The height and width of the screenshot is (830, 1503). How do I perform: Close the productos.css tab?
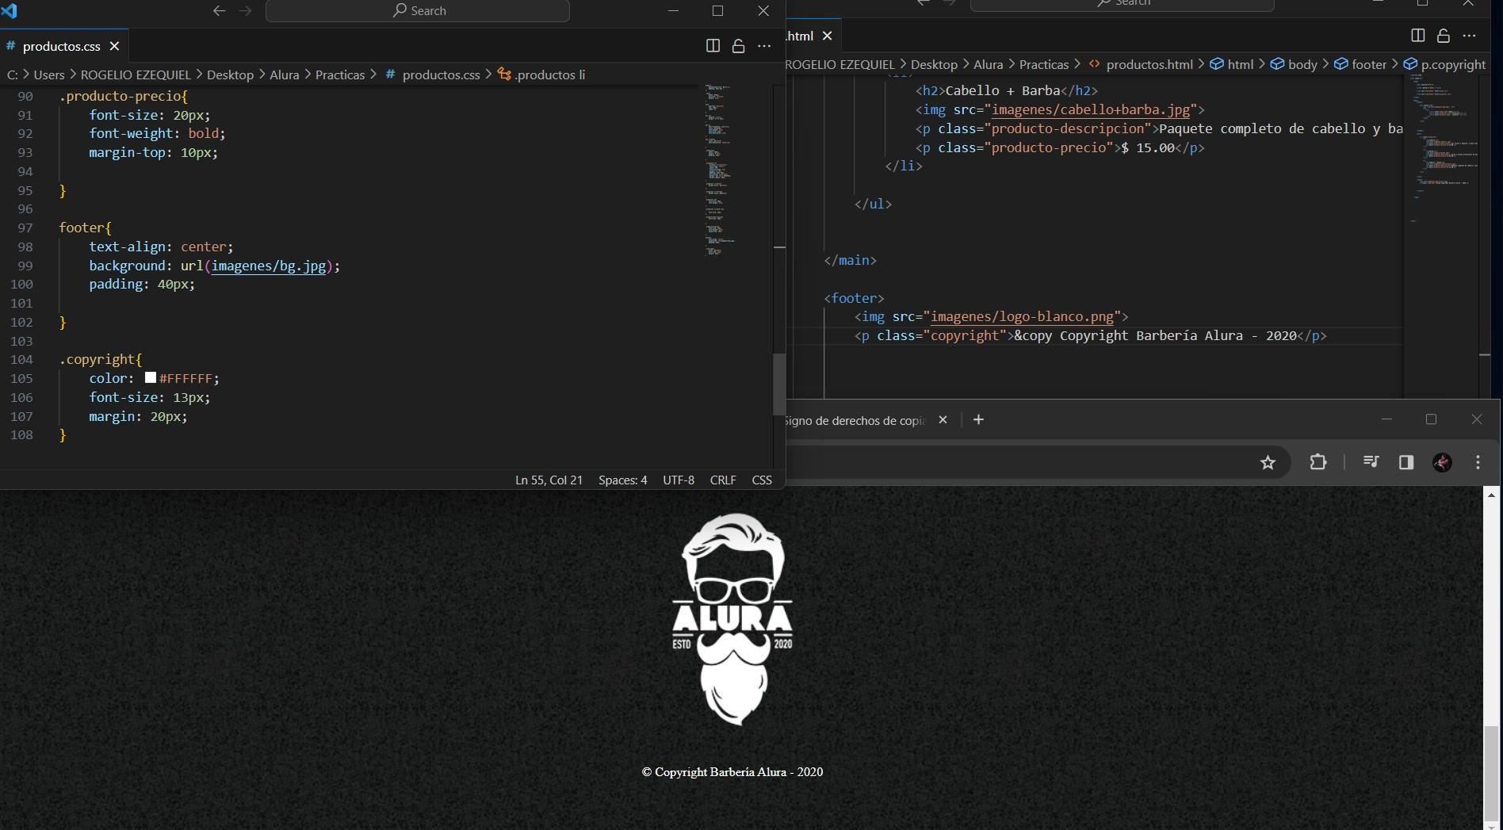(114, 46)
